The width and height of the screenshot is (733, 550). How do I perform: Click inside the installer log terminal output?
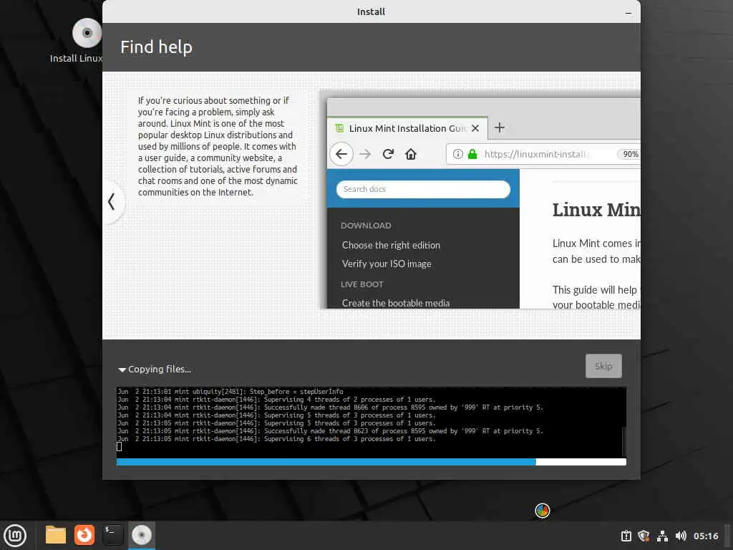(x=369, y=423)
